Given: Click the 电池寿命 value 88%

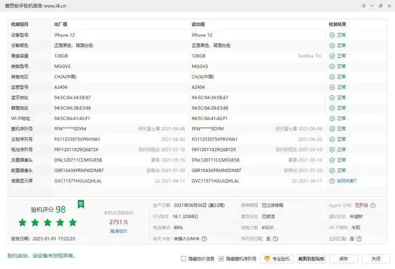Looking at the screenshot, I should [x=178, y=228].
